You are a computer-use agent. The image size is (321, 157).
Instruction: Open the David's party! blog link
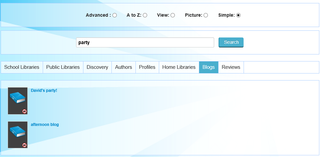(44, 91)
